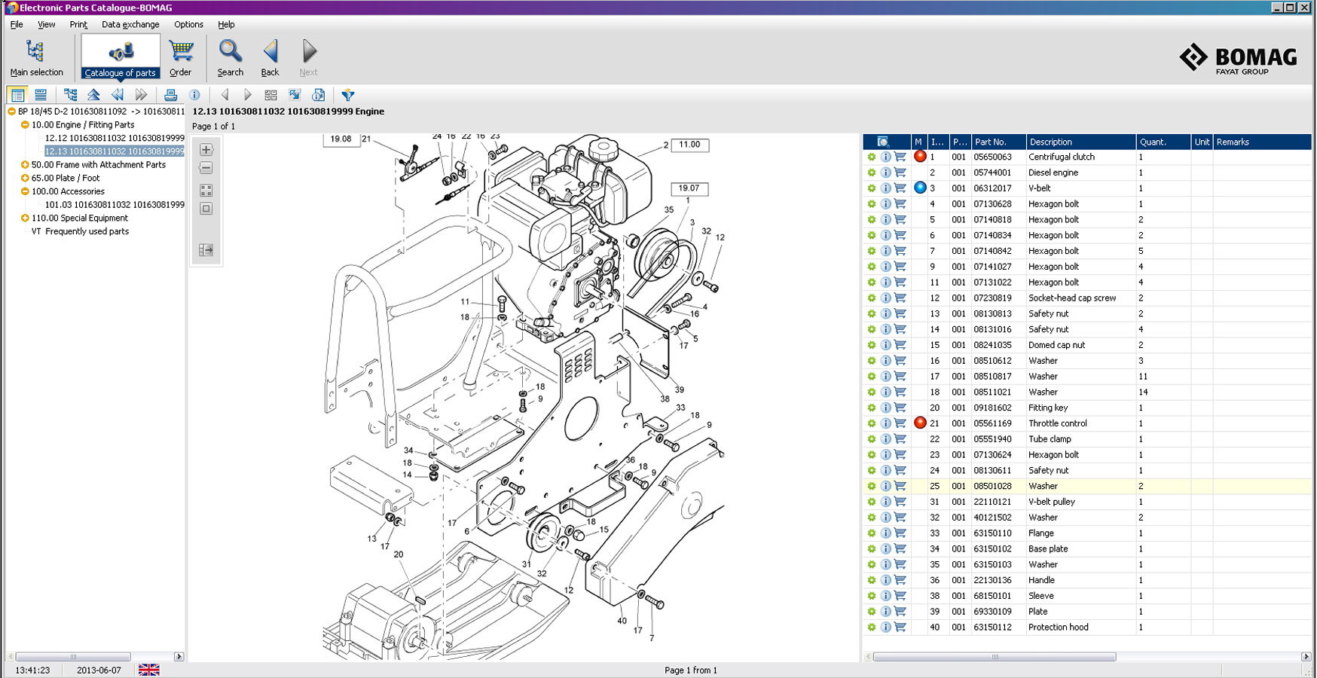This screenshot has width=1317, height=678.
Task: Expand 110.00 Special Equipment node
Action: (25, 218)
